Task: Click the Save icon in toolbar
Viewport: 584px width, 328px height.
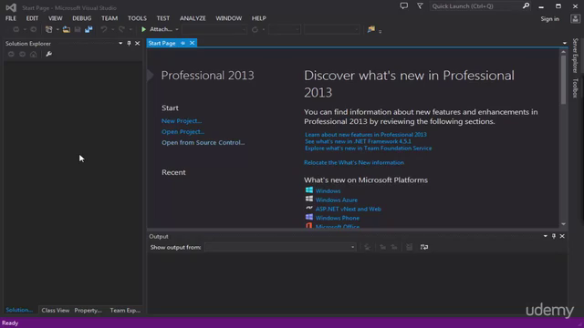Action: pos(78,29)
